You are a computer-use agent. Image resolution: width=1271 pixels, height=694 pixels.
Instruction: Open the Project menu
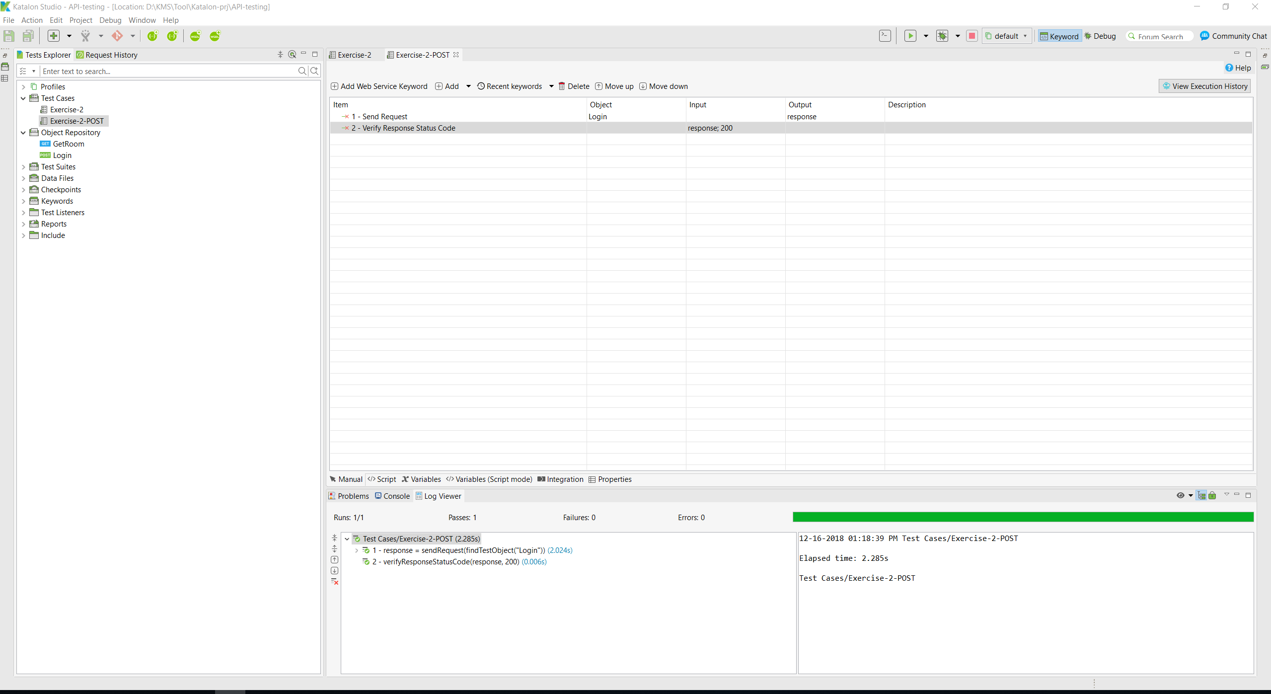(x=80, y=20)
